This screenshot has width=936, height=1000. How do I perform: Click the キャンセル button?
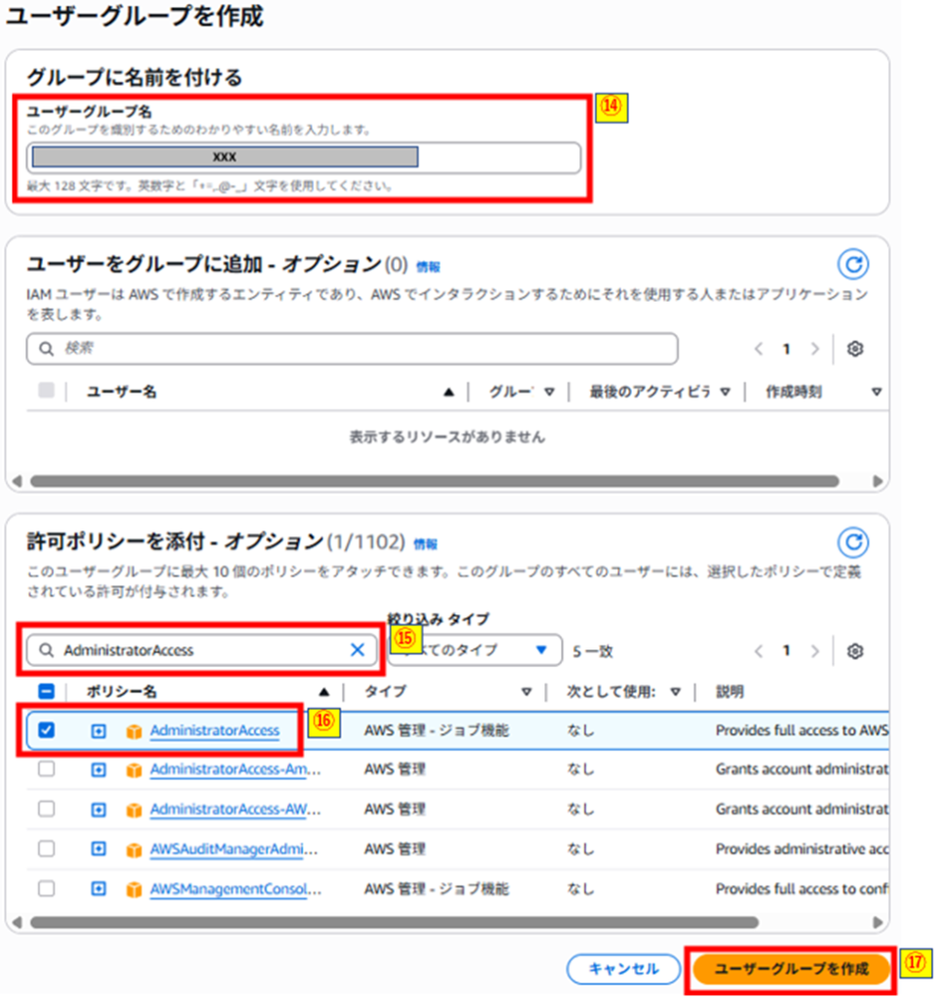coord(623,969)
